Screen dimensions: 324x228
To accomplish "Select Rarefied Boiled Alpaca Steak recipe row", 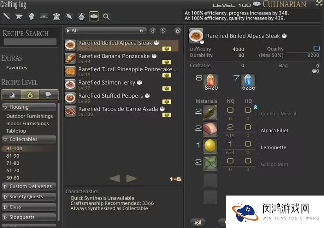I will [121, 45].
